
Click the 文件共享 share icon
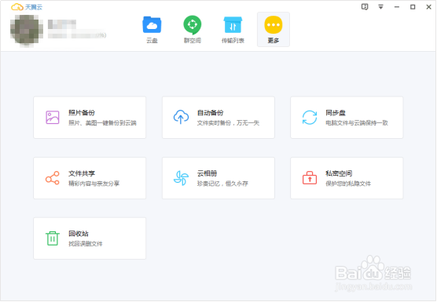53,178
